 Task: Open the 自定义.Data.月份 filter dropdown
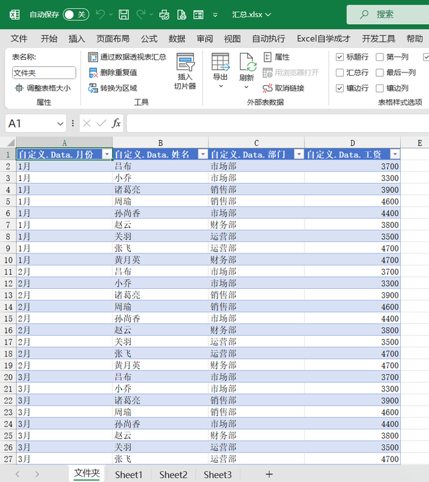(x=107, y=154)
